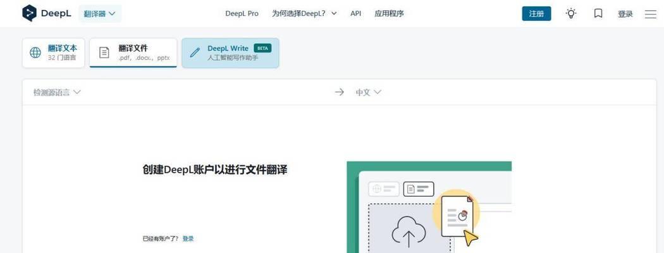Click the 注册 sign-up button
This screenshot has width=664, height=253.
point(536,13)
